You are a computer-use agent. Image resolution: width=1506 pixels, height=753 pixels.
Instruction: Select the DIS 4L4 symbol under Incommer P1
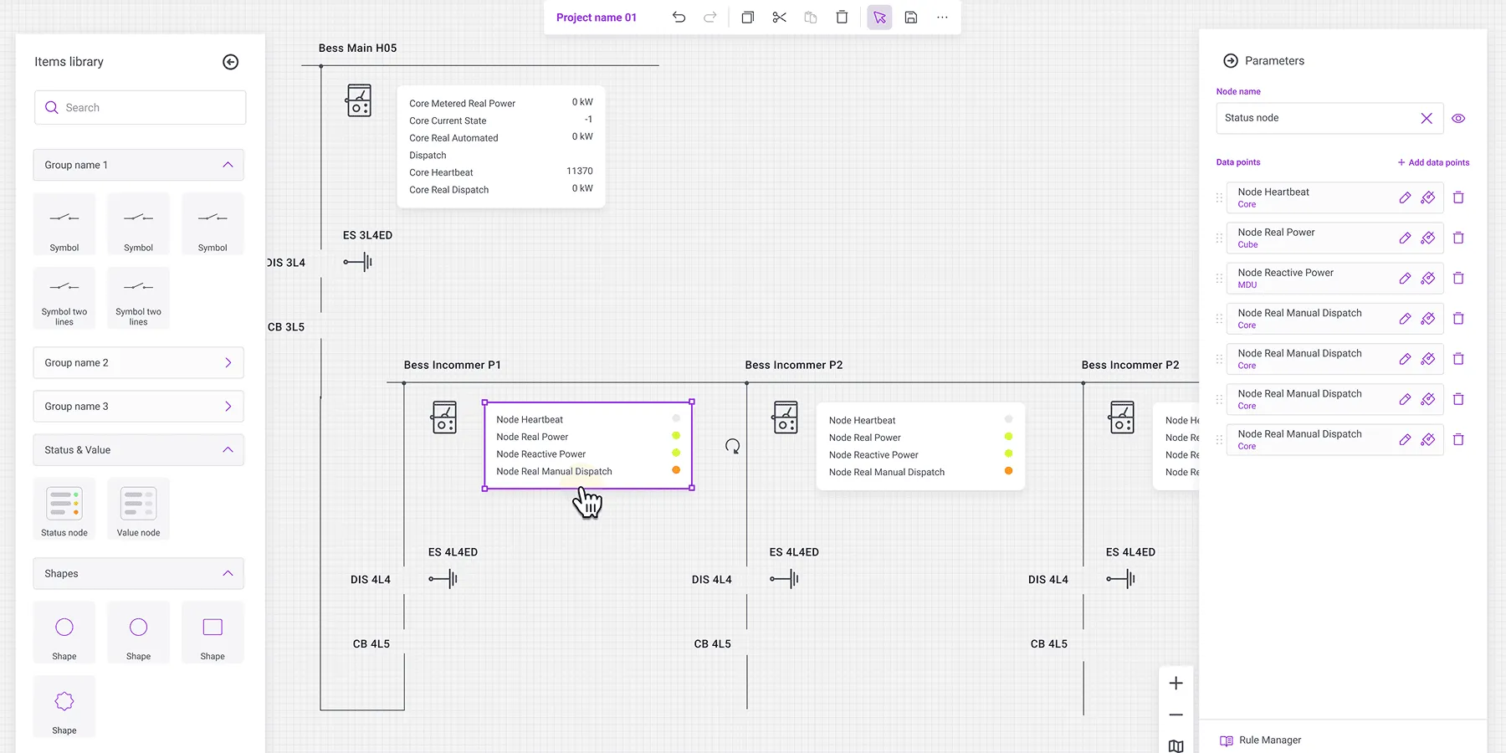[x=443, y=578]
